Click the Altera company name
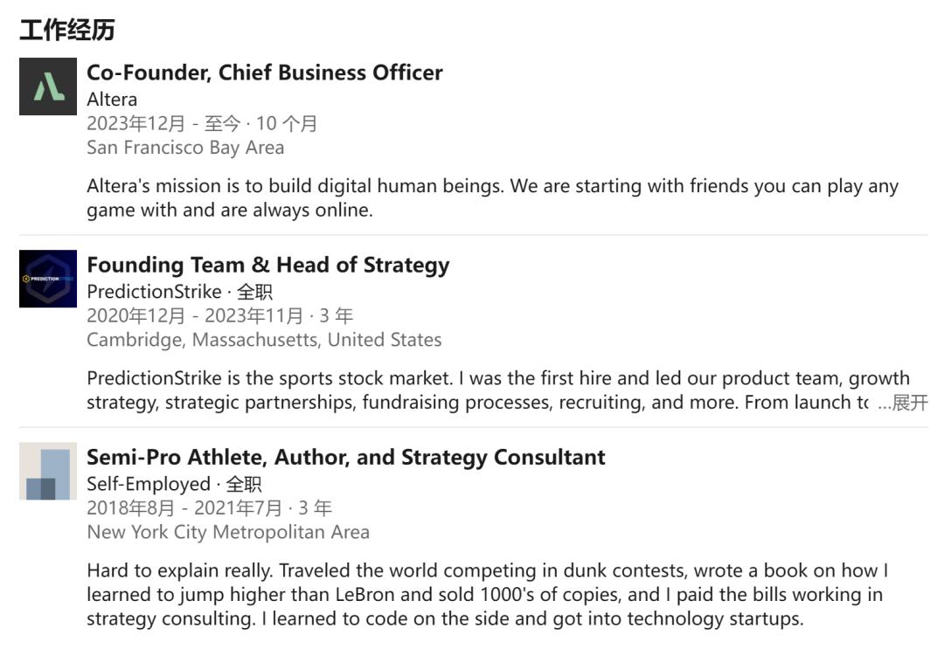The image size is (944, 649). pyautogui.click(x=112, y=100)
